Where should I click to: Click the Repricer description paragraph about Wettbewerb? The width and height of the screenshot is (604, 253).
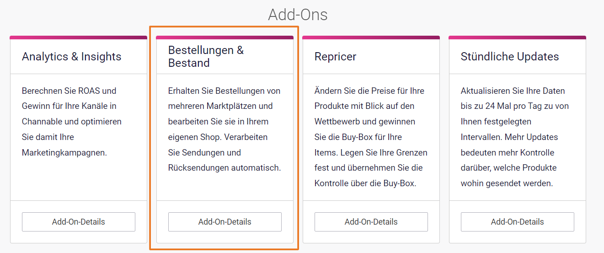[371, 137]
